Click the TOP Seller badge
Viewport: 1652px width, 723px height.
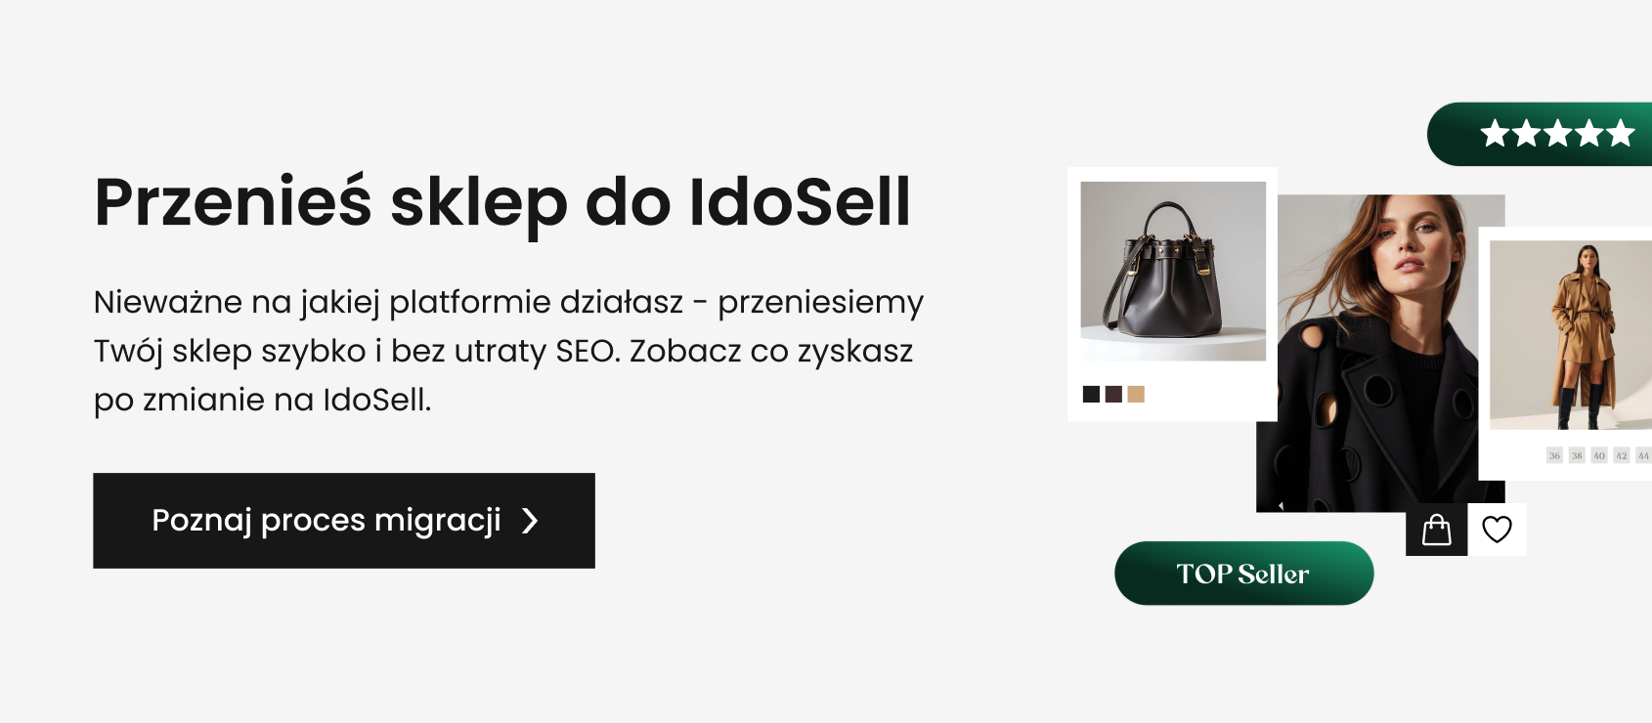pyautogui.click(x=1243, y=574)
